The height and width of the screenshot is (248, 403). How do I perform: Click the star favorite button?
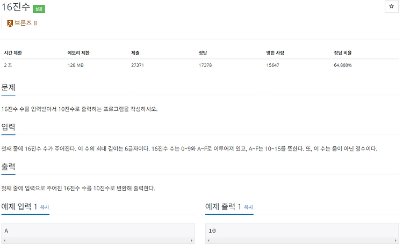click(391, 6)
